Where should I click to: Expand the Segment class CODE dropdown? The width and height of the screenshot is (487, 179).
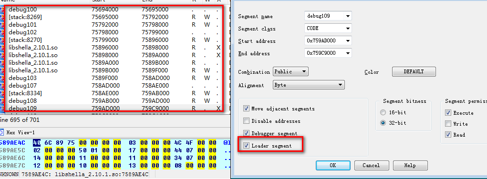(x=348, y=28)
